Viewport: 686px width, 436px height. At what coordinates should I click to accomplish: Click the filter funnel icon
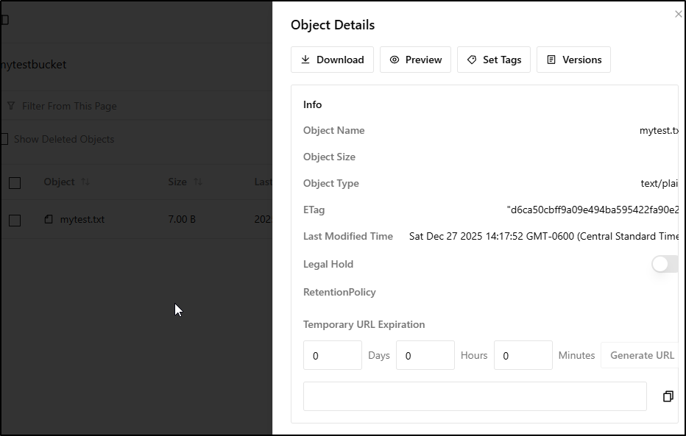11,106
